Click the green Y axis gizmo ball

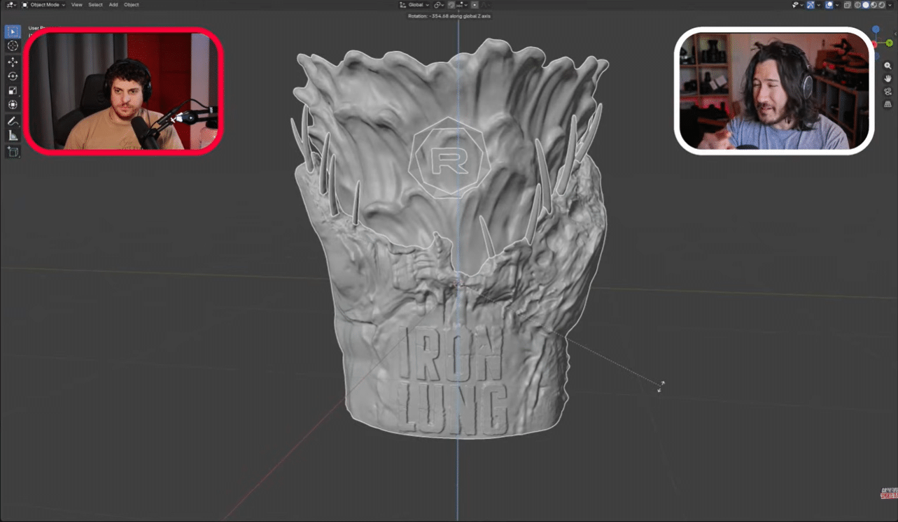click(889, 43)
